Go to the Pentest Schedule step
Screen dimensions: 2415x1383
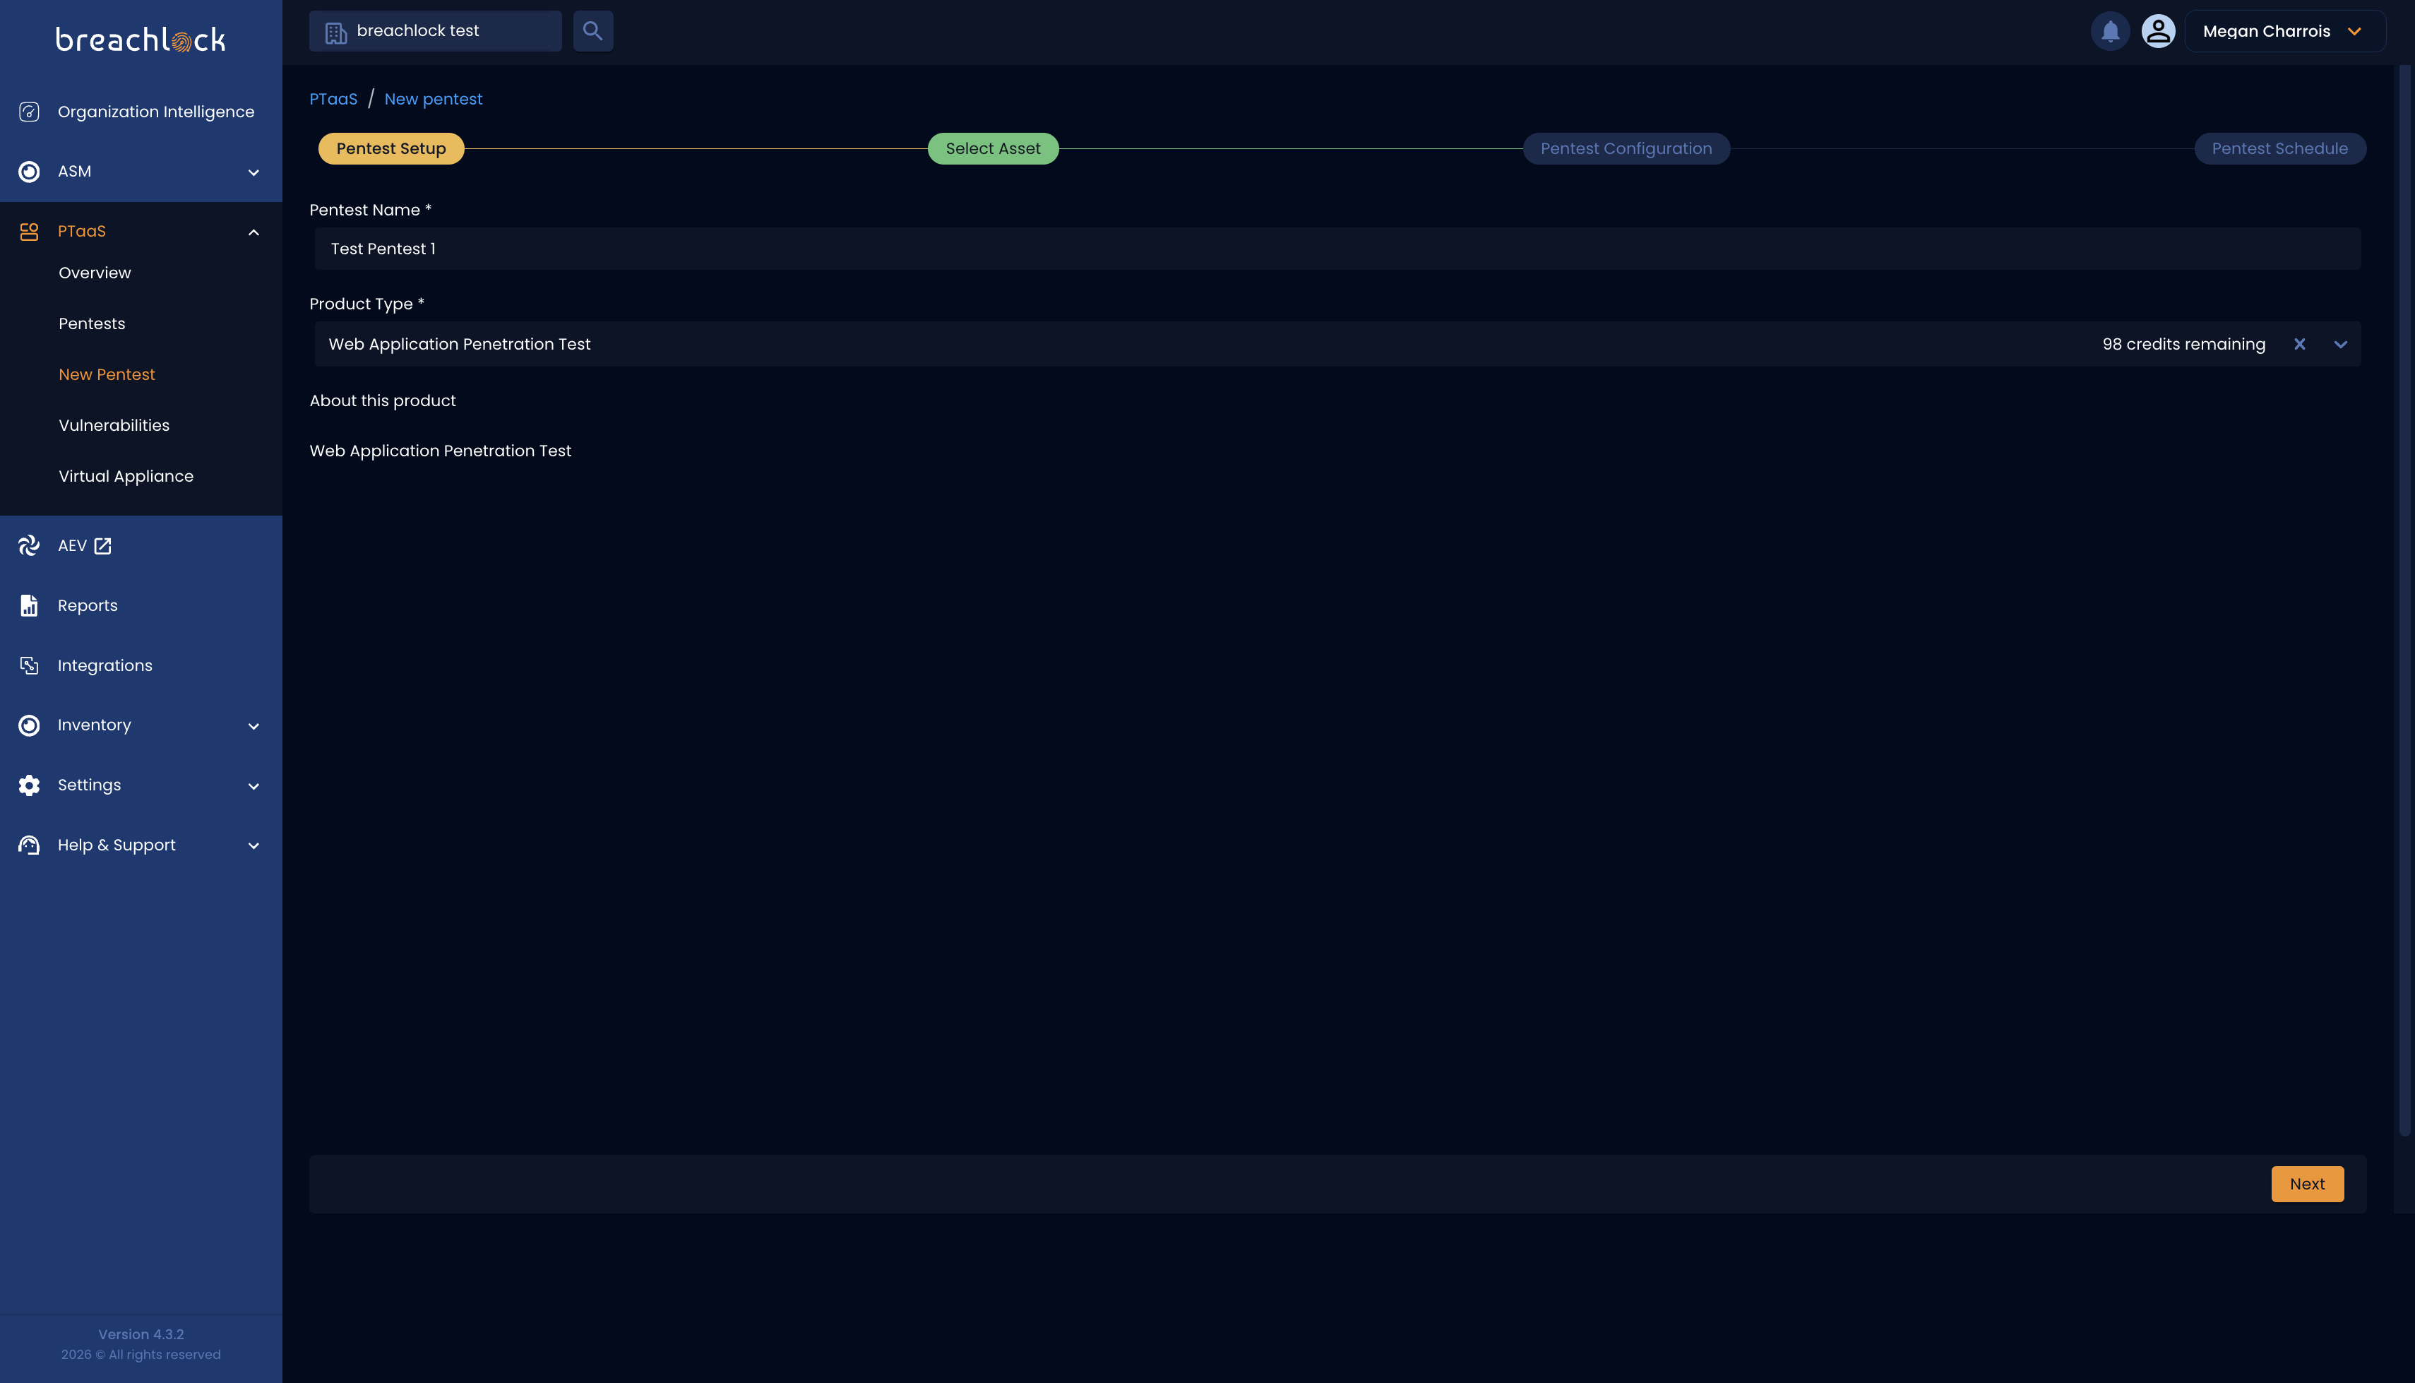[x=2279, y=149]
